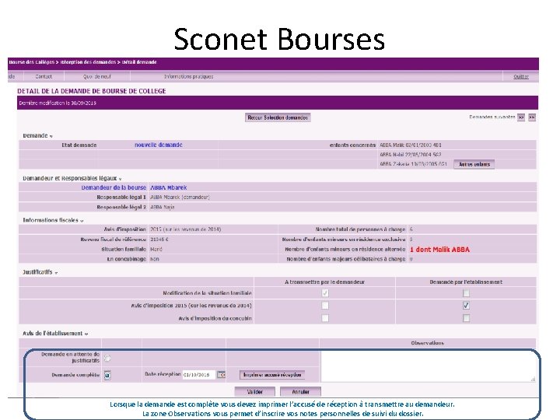Screen dimensions: 560x420
Task: Click the 'nouvelle demande' state text
Action: (158, 145)
